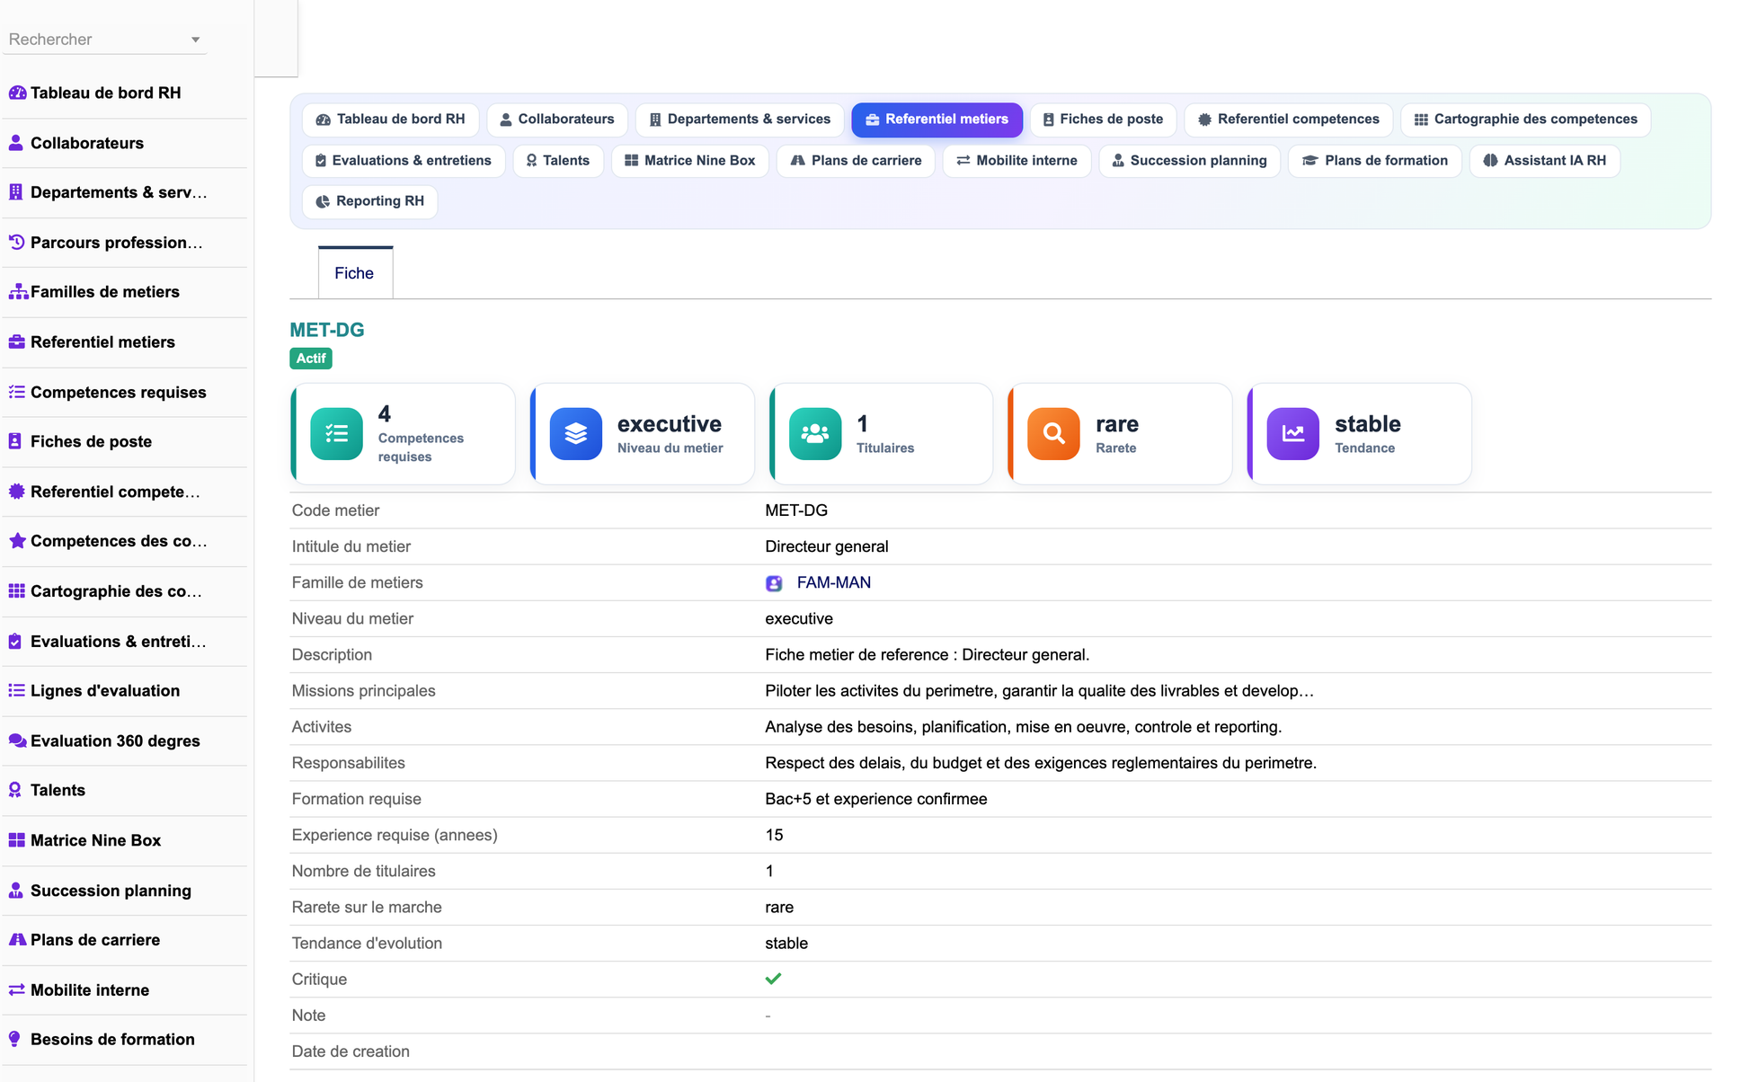This screenshot has width=1749, height=1082.
Task: Click the Plans de carriere road icon in sidebar
Action: (x=17, y=940)
